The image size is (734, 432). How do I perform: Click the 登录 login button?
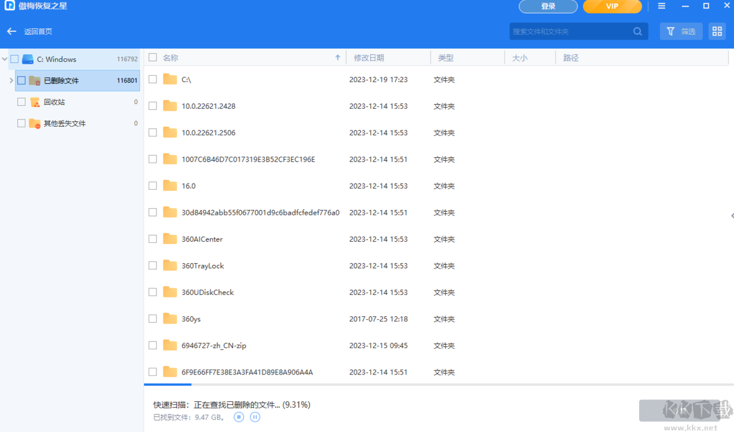click(x=547, y=6)
